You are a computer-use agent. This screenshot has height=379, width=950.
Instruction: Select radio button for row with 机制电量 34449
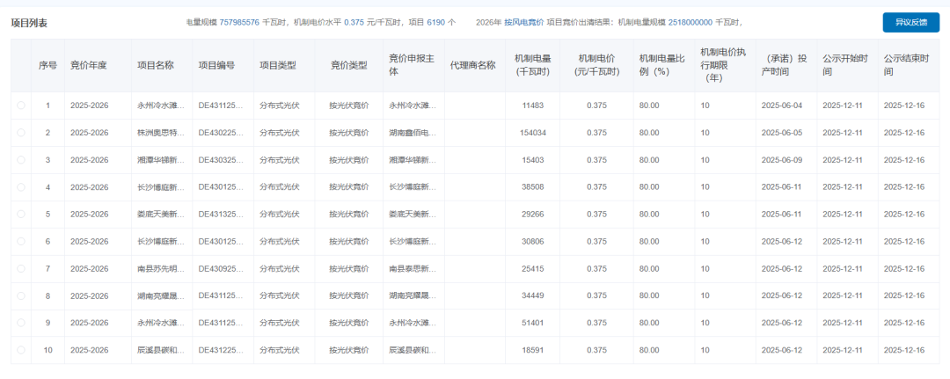tap(21, 295)
